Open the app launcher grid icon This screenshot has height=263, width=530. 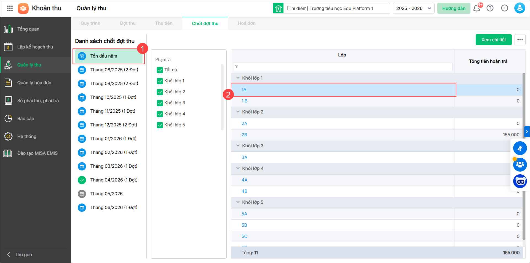tap(10, 8)
